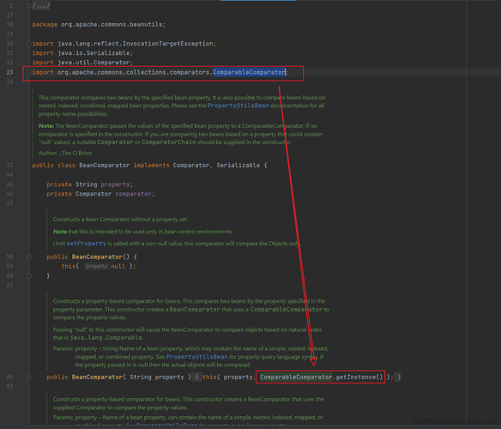
Task: Click the Serializable interface in class declaration
Action: pyautogui.click(x=238, y=166)
